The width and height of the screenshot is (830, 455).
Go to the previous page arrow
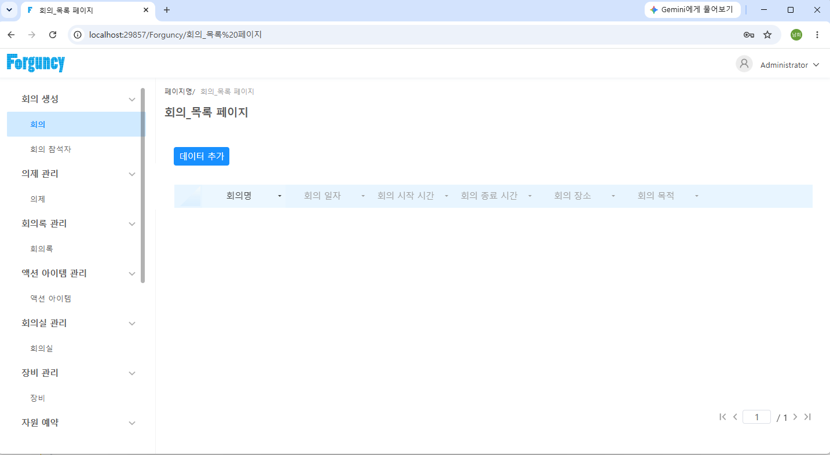tap(735, 417)
